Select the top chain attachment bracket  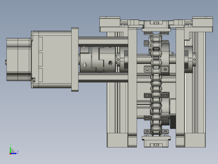tap(156, 26)
